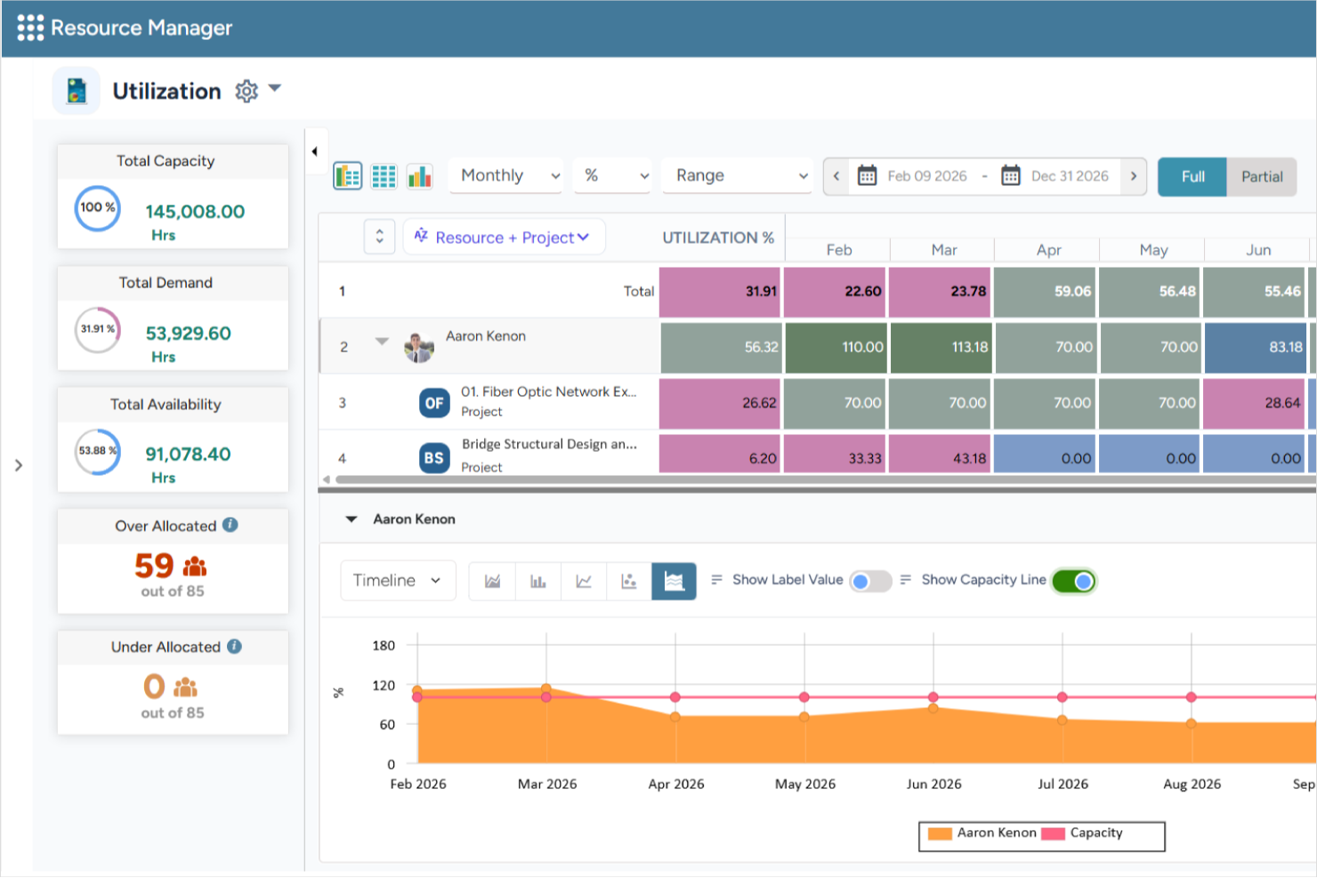Edit the Dec 31 2026 end date
1317x878 pixels.
coord(1071,176)
